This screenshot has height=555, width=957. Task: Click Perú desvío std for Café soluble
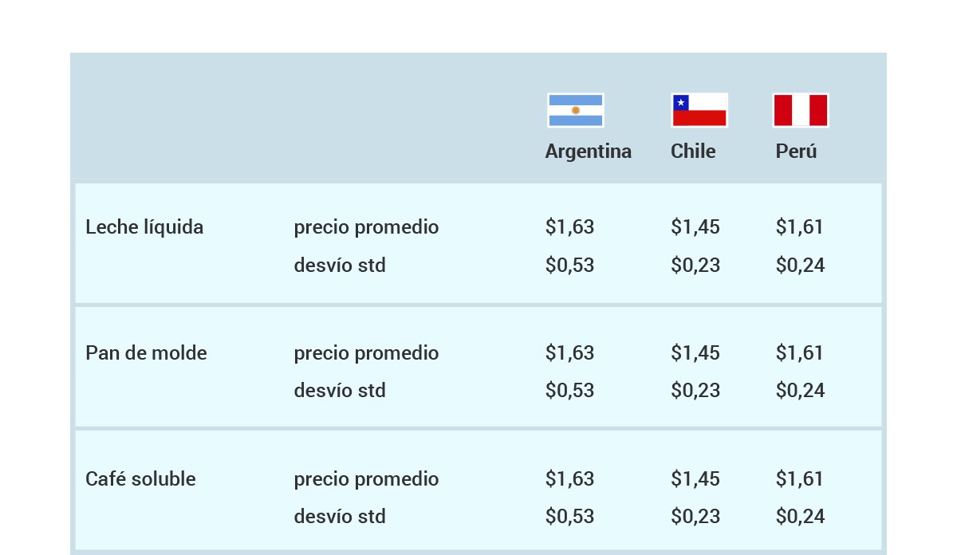tap(800, 516)
